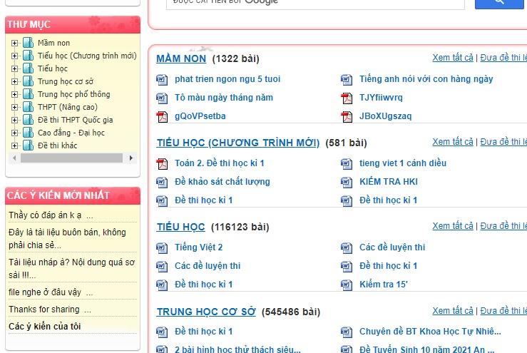This screenshot has width=527, height=353.
Task: Expand the Đề thi THPT Quốc gia node
Action: pyautogui.click(x=14, y=120)
